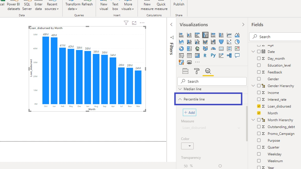
Task: Collapse the Percentile line section
Action: pos(180,99)
